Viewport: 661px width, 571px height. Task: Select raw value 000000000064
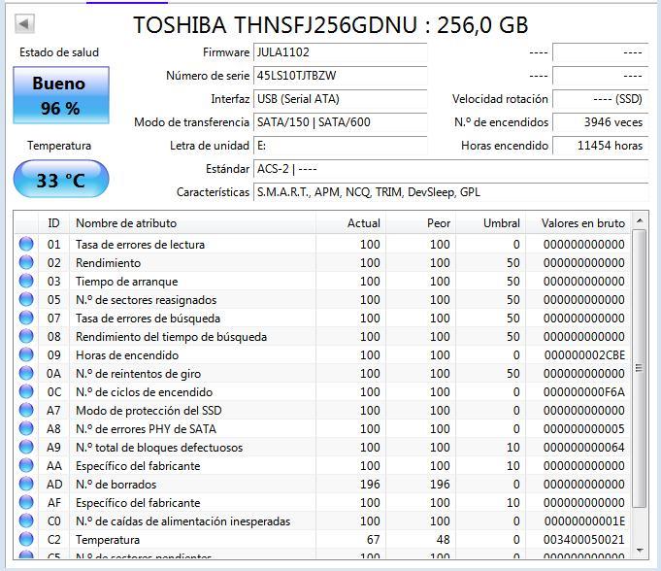(x=584, y=448)
